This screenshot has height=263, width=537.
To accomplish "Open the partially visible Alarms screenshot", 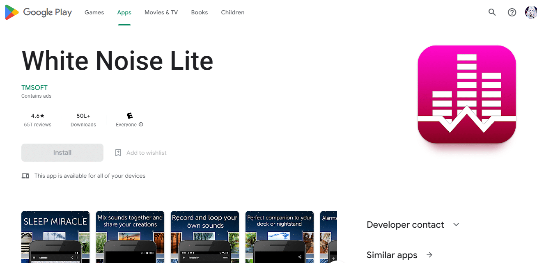I will coord(328,237).
